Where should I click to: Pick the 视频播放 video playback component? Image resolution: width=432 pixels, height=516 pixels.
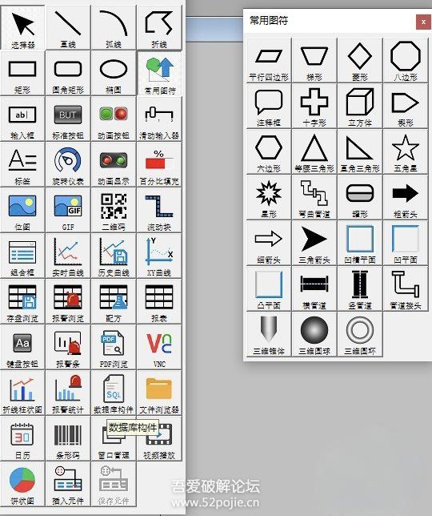[159, 438]
